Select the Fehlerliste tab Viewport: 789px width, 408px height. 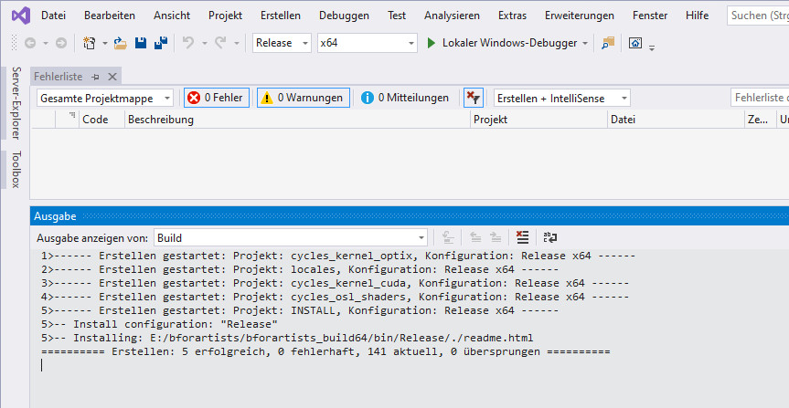(58, 77)
